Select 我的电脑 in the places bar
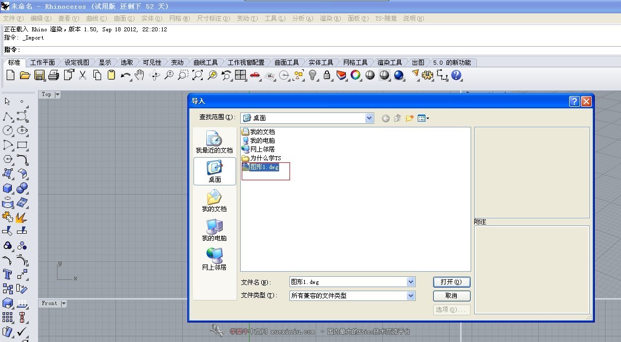The height and width of the screenshot is (342, 621). click(215, 230)
